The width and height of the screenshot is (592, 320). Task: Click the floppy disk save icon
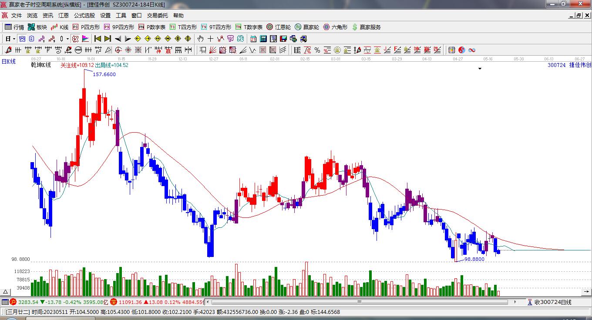[283, 39]
